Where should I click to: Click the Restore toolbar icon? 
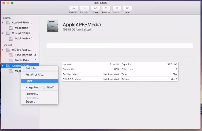pos(106,8)
